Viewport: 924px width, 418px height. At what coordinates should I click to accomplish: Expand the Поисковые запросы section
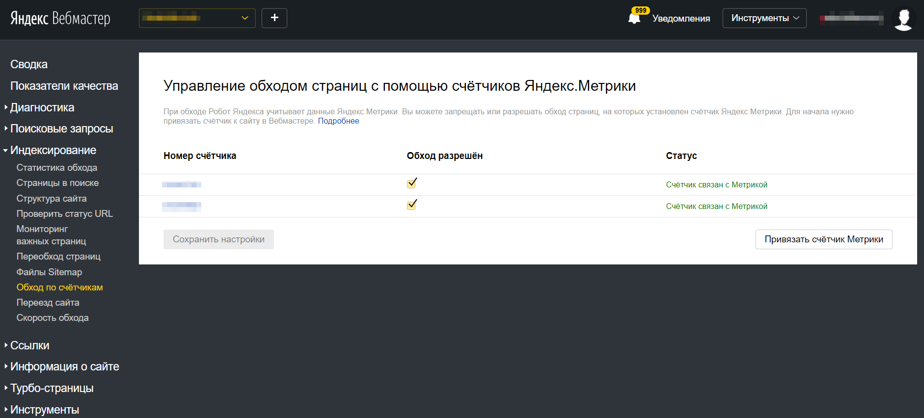(x=61, y=129)
